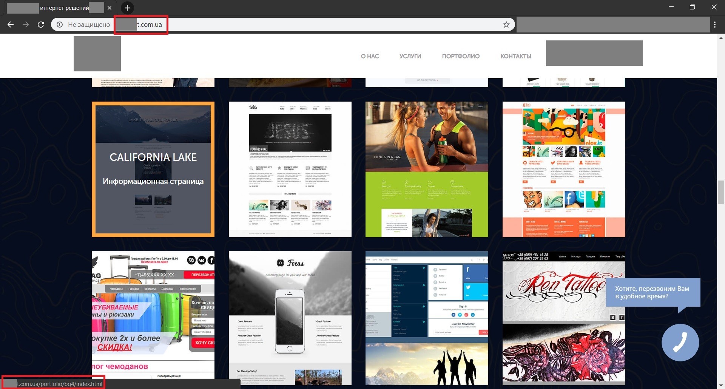This screenshot has height=389, width=725.
Task: Restore down the browser window
Action: [x=692, y=7]
